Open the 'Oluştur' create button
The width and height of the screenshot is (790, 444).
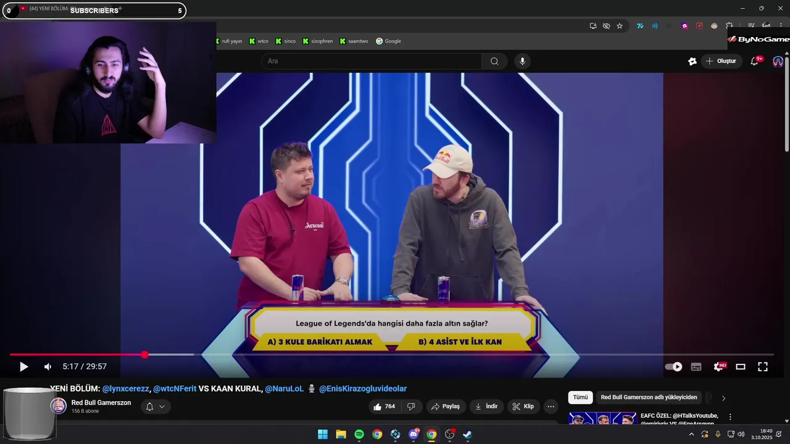721,61
